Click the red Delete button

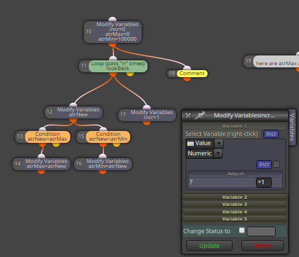(x=263, y=246)
